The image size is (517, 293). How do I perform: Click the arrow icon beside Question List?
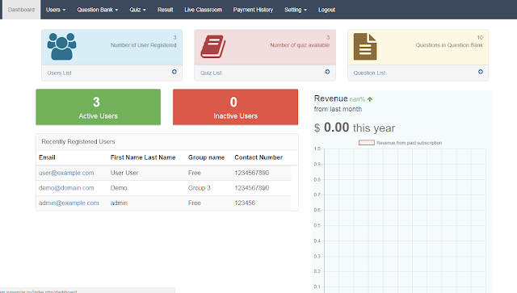click(481, 72)
